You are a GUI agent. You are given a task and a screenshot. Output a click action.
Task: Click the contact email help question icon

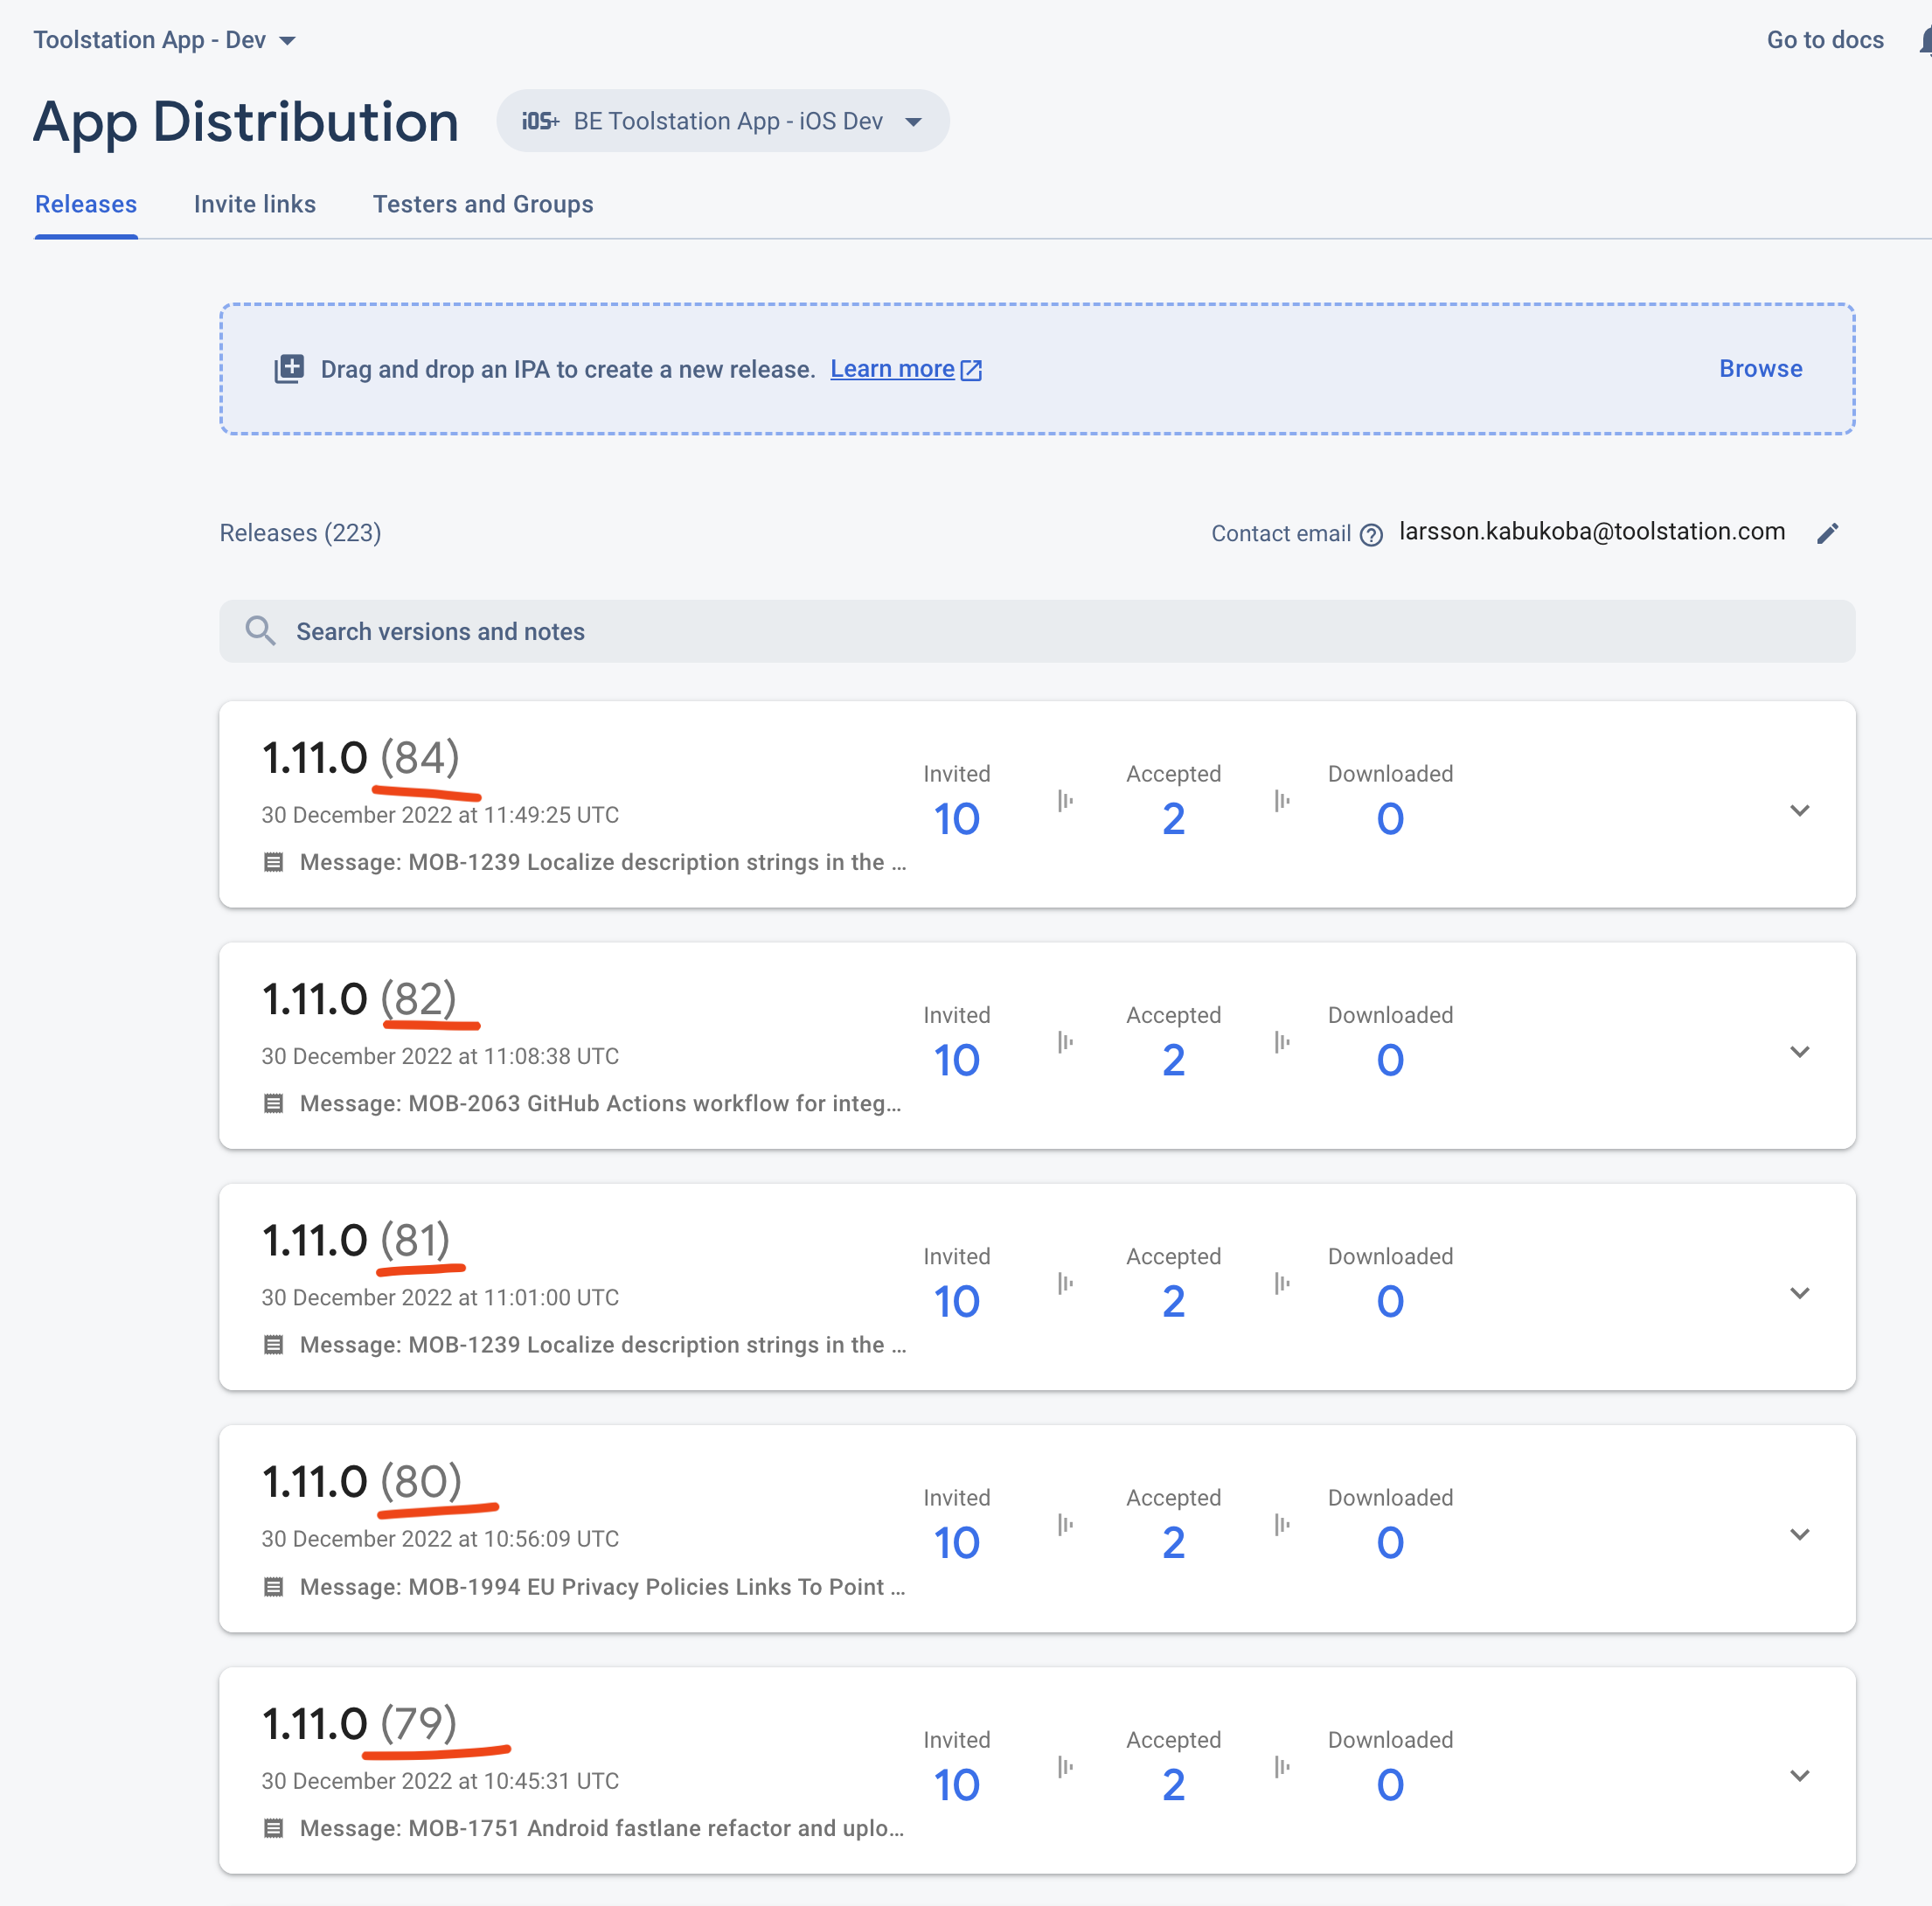pos(1372,535)
